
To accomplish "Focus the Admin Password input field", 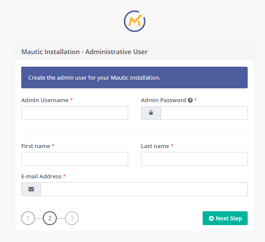I will point(204,113).
